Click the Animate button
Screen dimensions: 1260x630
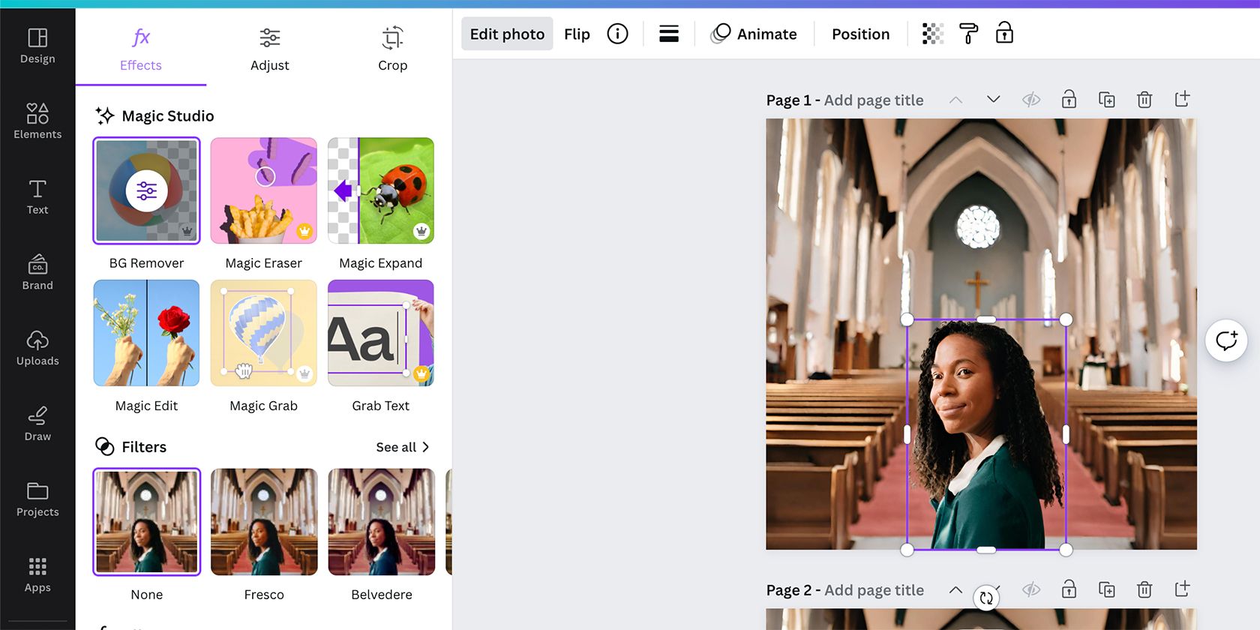[754, 34]
